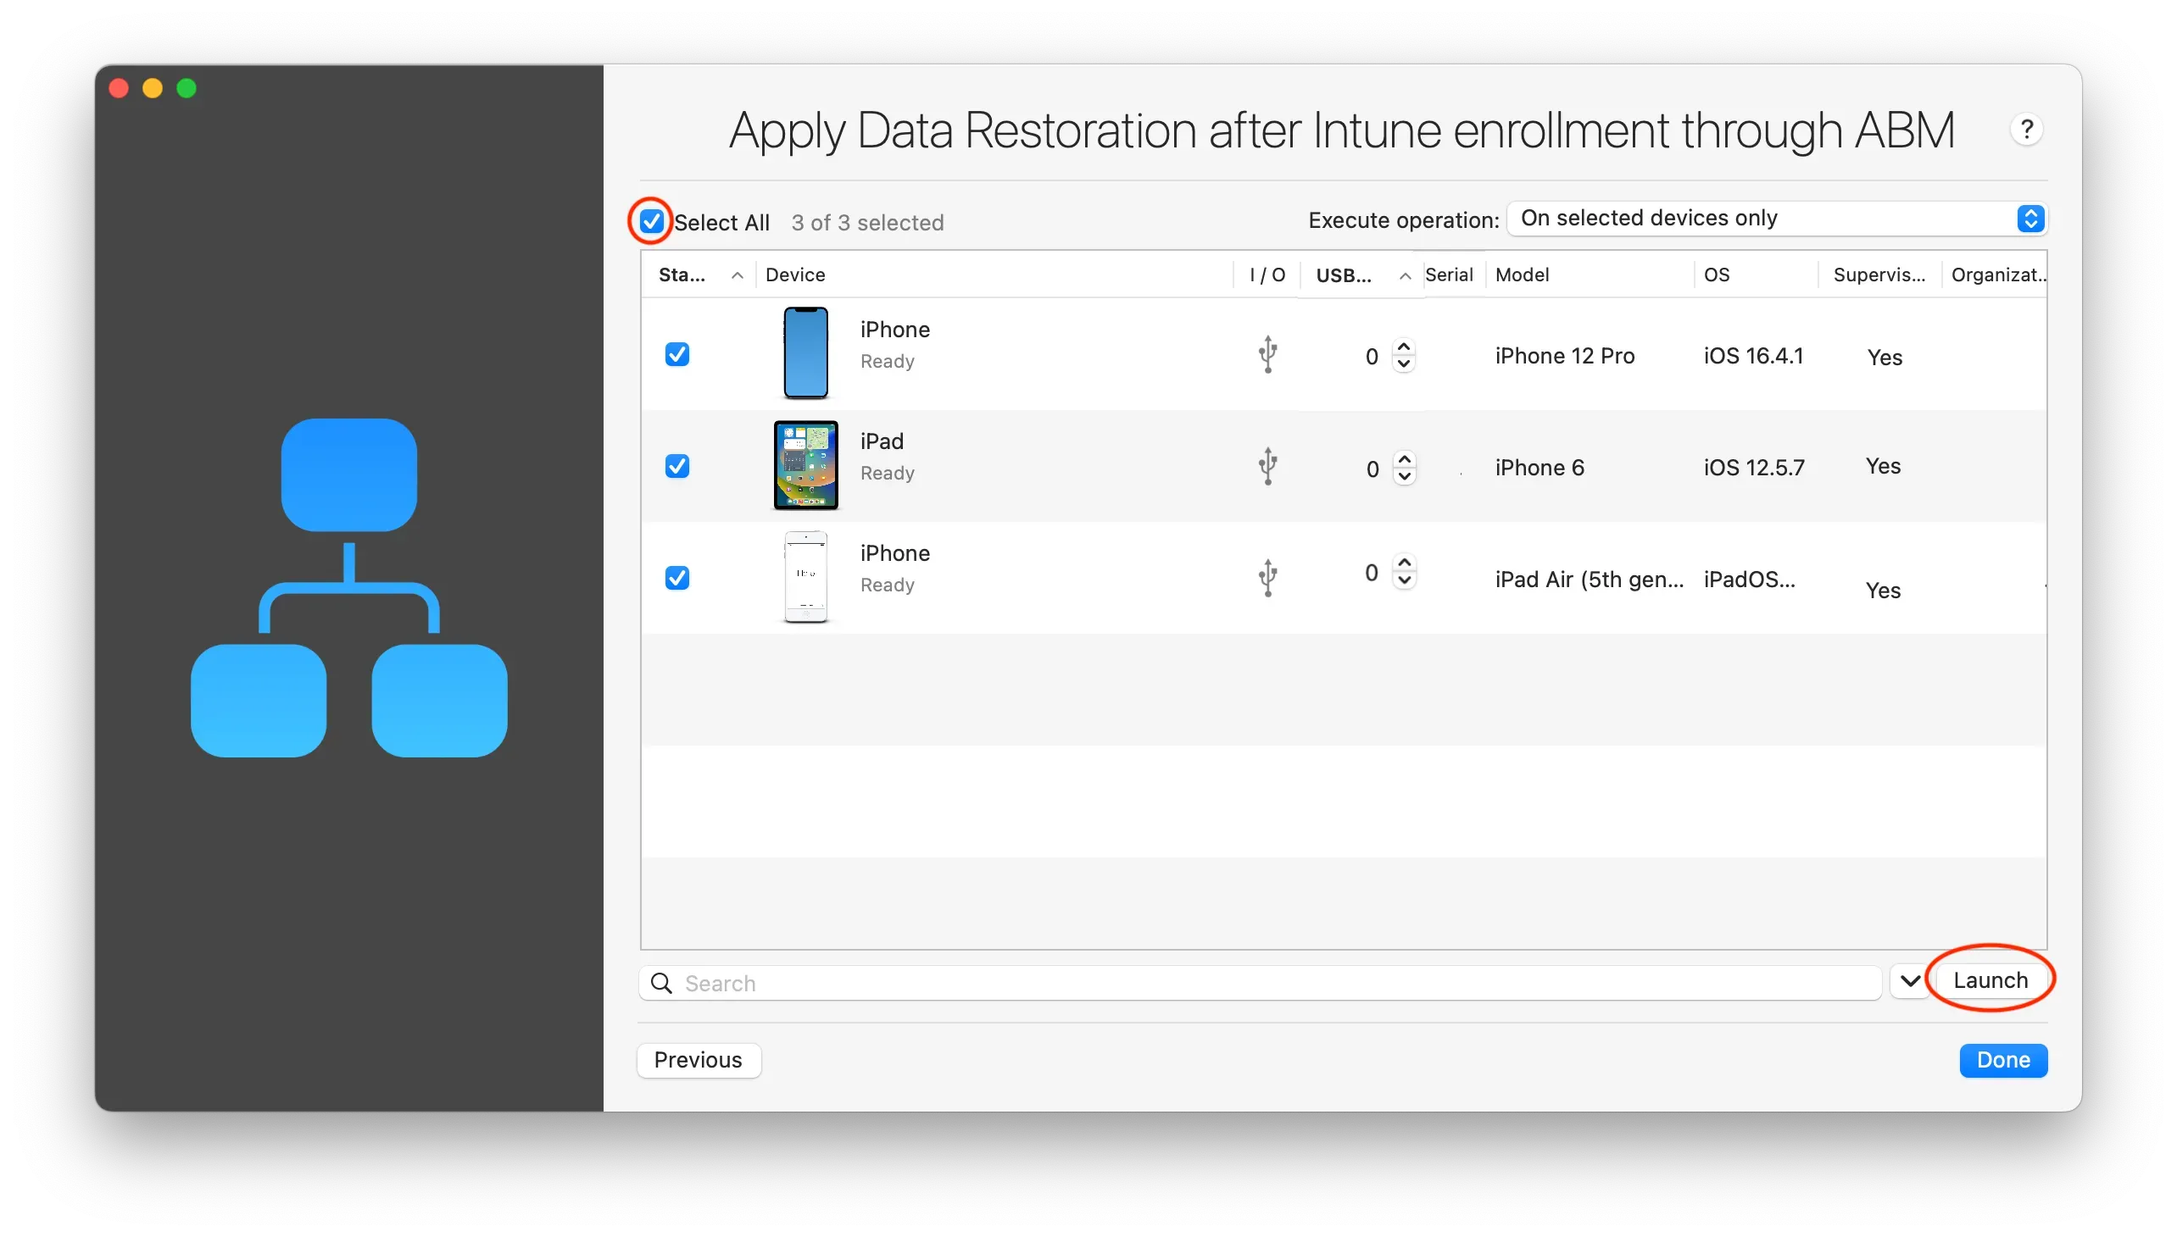Click the Model column header
Image resolution: width=2177 pixels, height=1237 pixels.
[1522, 275]
